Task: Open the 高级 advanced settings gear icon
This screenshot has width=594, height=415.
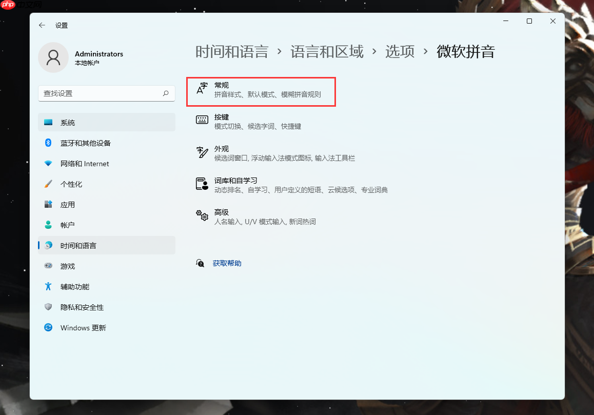Action: (202, 216)
